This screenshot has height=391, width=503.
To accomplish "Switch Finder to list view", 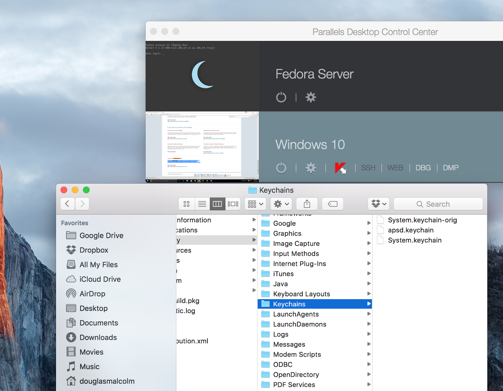I will [202, 204].
